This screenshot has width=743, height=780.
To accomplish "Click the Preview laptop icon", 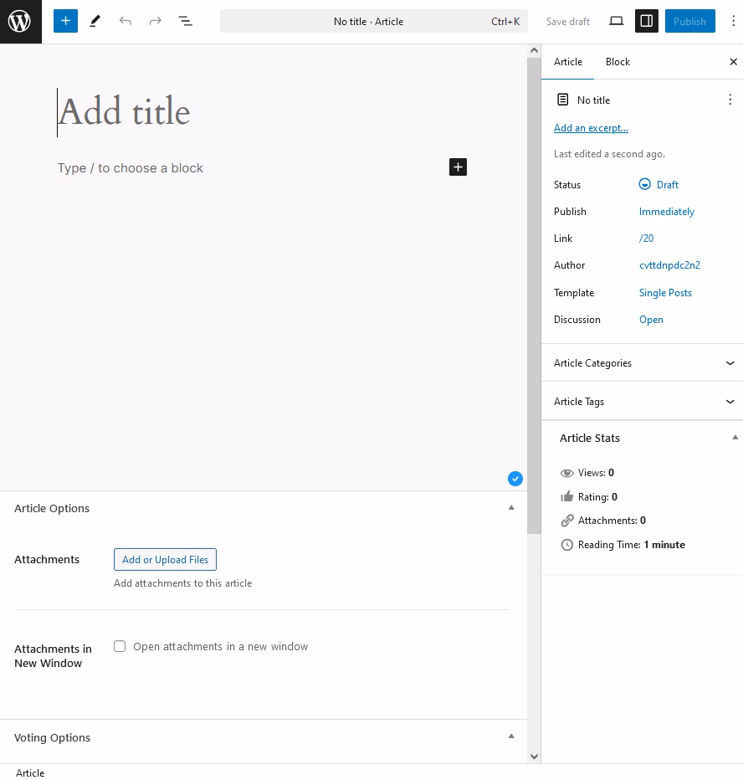I will 616,21.
